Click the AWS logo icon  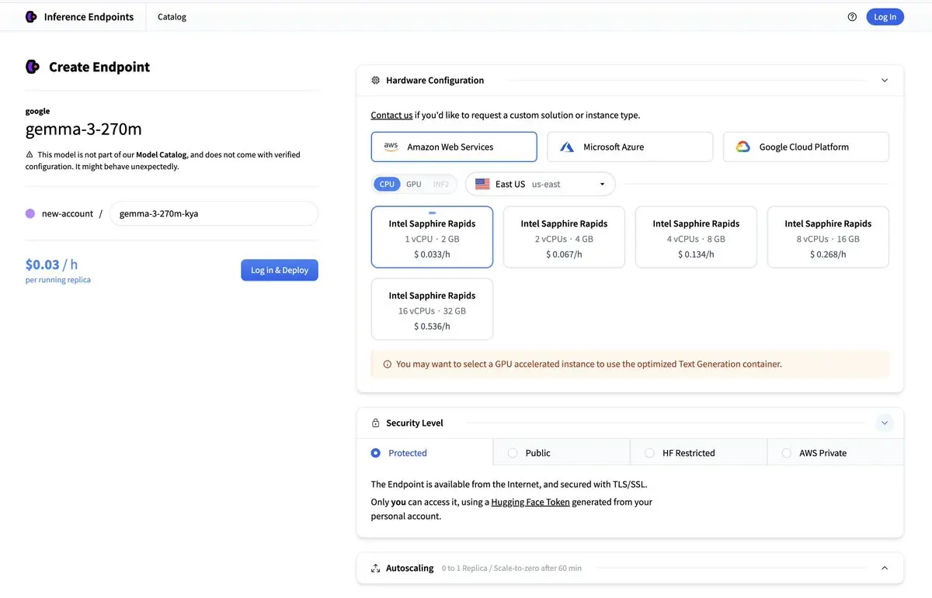(x=391, y=147)
